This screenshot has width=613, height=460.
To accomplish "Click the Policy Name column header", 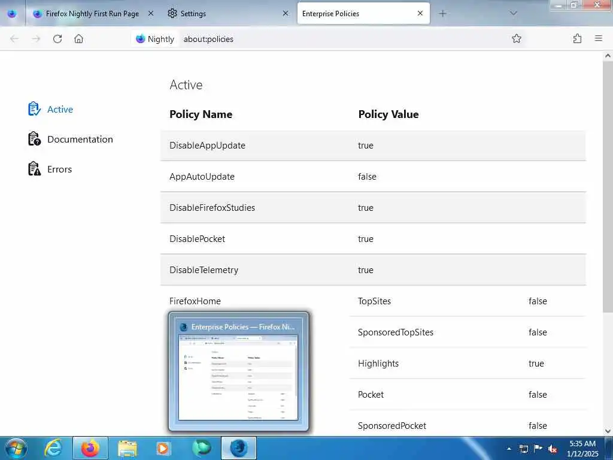I will (x=201, y=114).
